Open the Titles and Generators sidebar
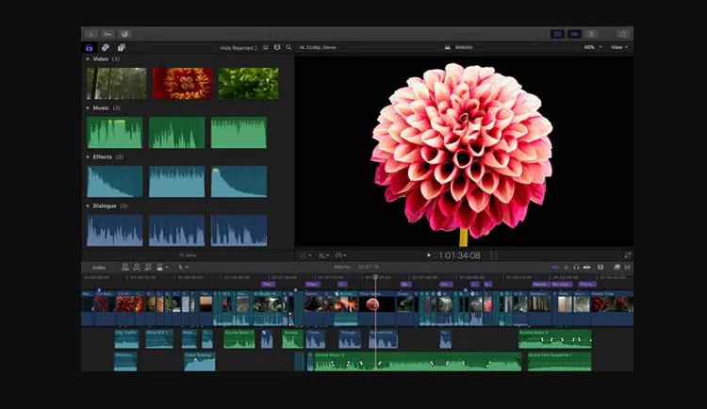 (x=122, y=47)
